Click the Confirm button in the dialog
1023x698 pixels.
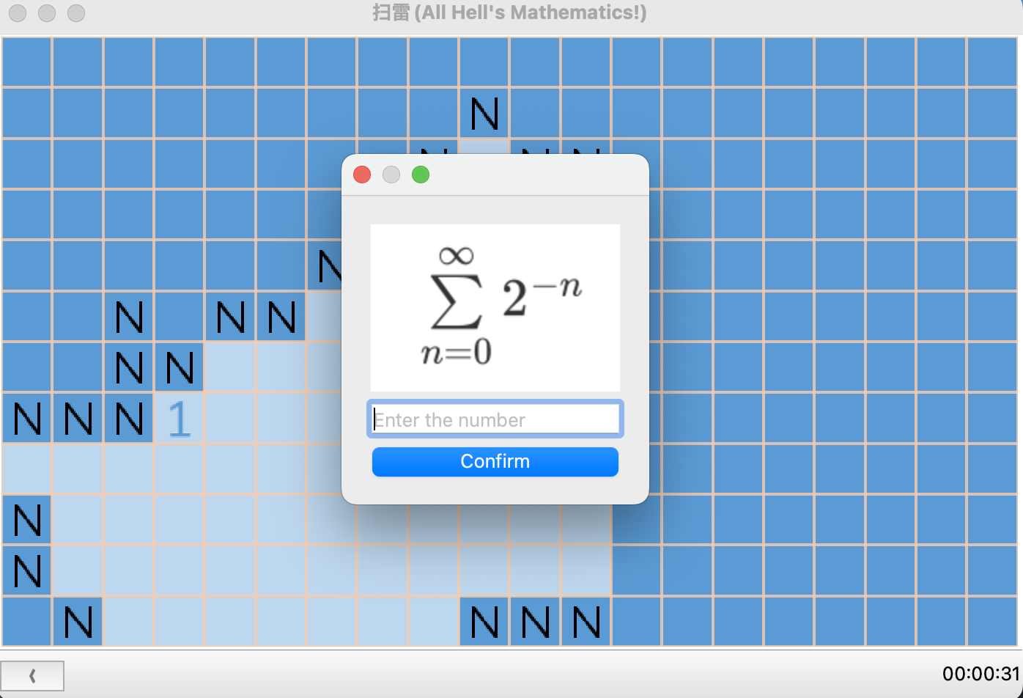pos(495,462)
